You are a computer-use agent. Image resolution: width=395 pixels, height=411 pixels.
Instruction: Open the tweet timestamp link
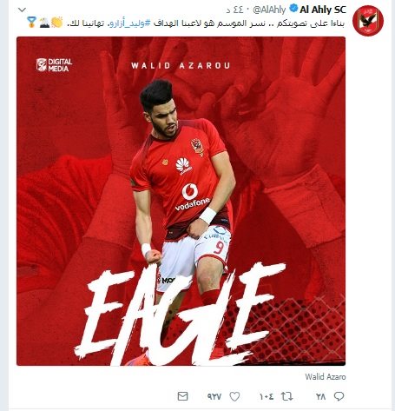[x=234, y=10]
